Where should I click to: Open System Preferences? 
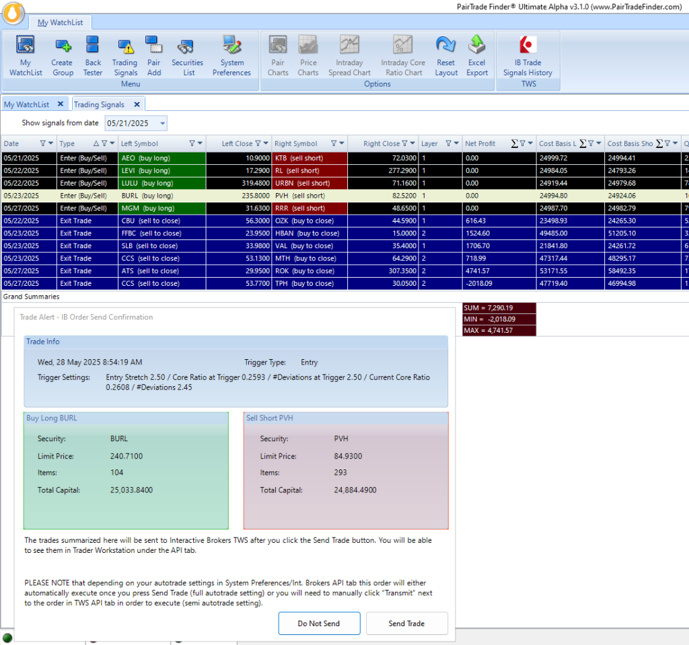(231, 56)
